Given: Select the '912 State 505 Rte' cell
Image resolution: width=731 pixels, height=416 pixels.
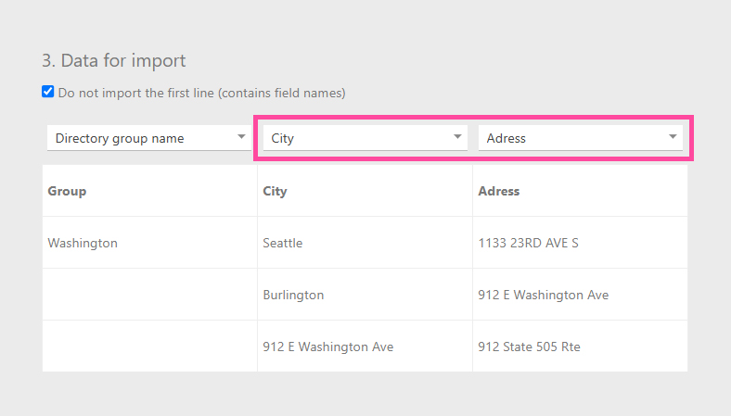Looking at the screenshot, I should (529, 347).
